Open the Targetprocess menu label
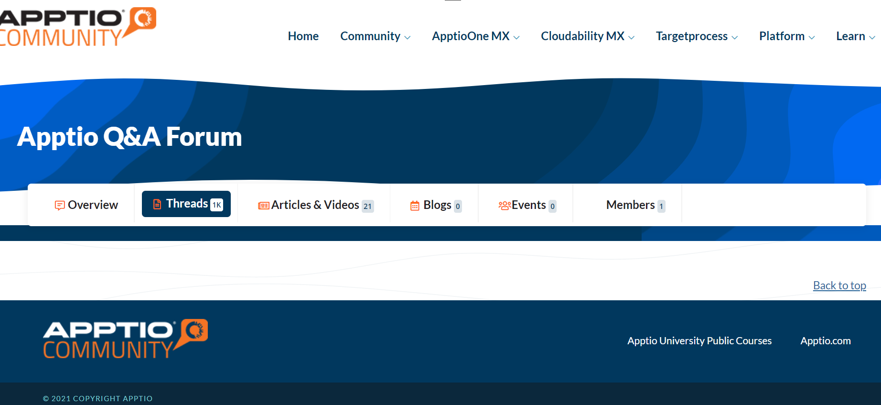 coord(692,36)
